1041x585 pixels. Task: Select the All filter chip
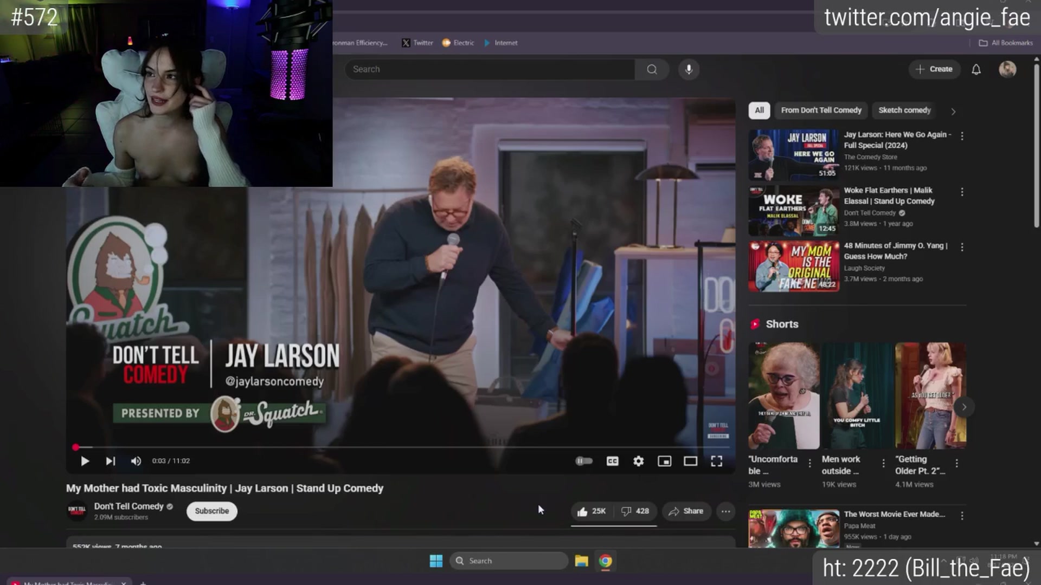tap(759, 110)
